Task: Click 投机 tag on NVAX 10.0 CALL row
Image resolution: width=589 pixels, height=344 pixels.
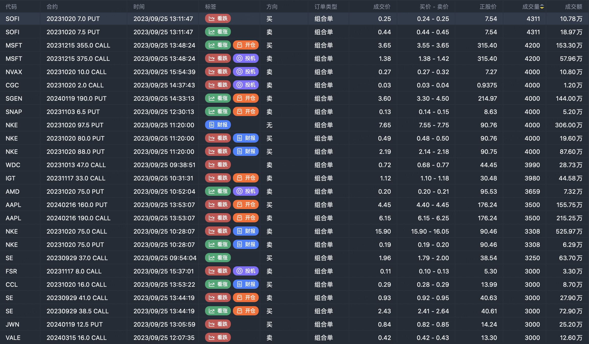Action: 246,72
